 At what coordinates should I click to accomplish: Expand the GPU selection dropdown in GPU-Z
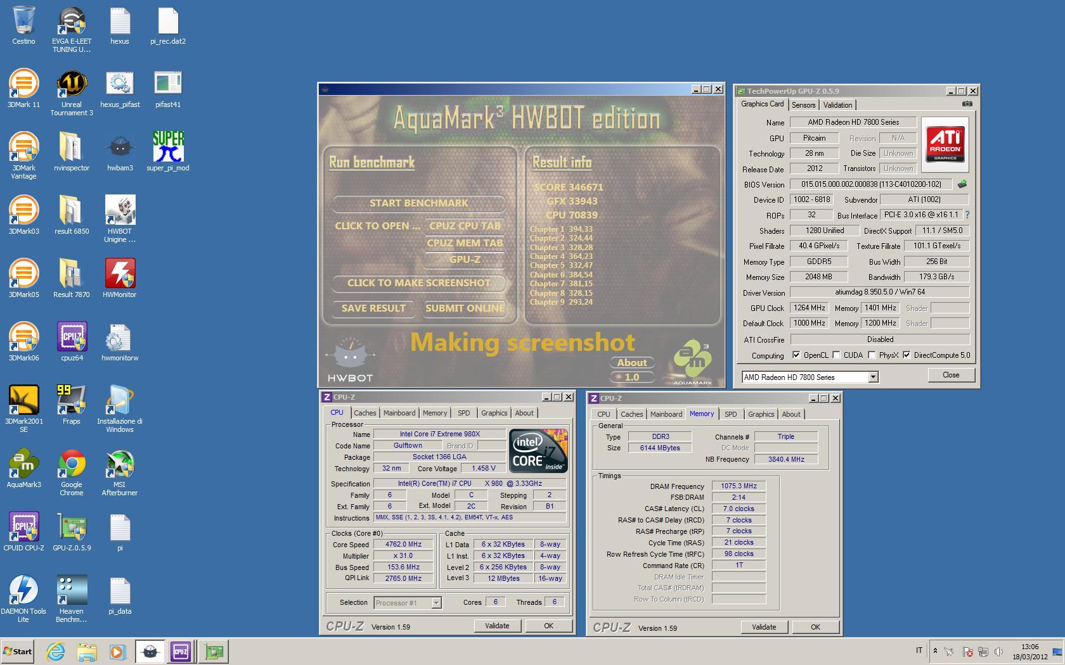pyautogui.click(x=873, y=377)
